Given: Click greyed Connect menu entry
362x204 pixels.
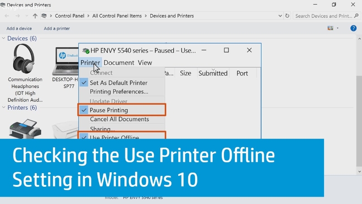Looking at the screenshot, I should (122, 73).
